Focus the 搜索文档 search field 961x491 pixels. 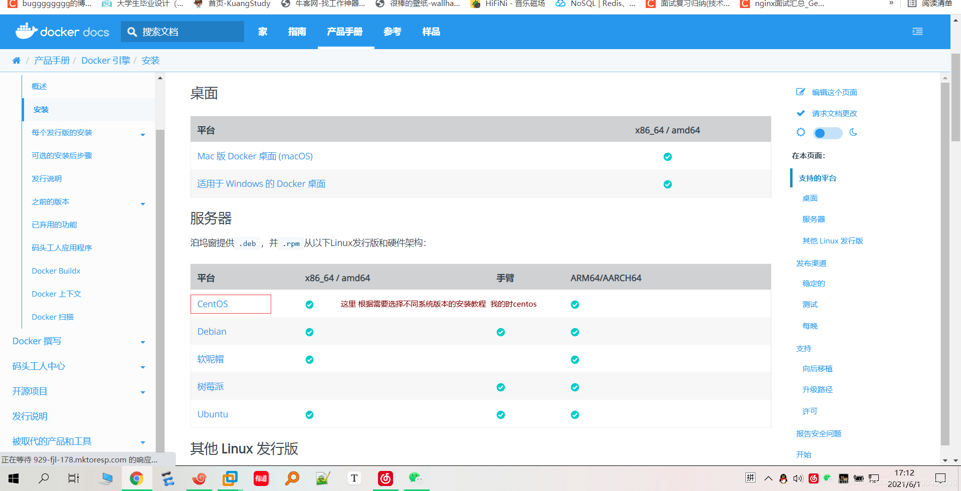(x=182, y=32)
